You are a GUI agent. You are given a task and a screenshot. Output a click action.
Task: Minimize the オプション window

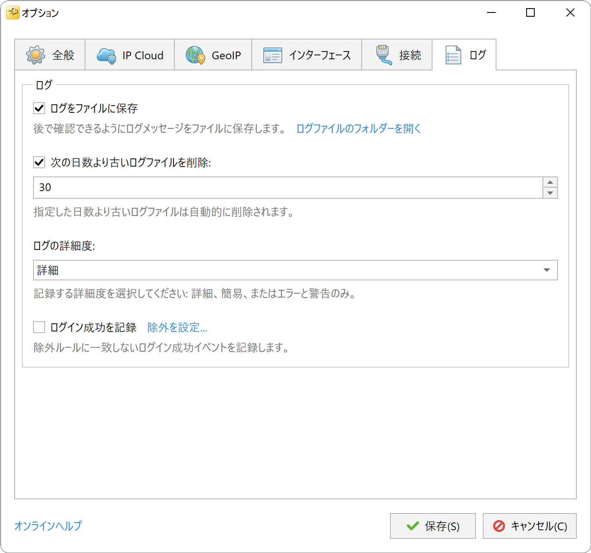click(x=491, y=13)
